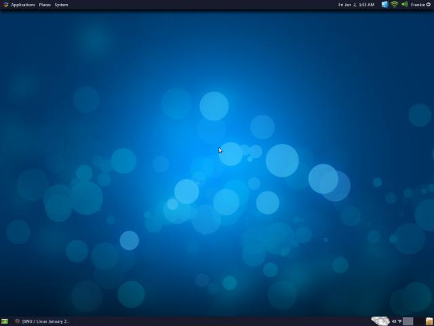This screenshot has height=326, width=434.
Task: Click the power icon next to Frankie
Action: point(429,5)
